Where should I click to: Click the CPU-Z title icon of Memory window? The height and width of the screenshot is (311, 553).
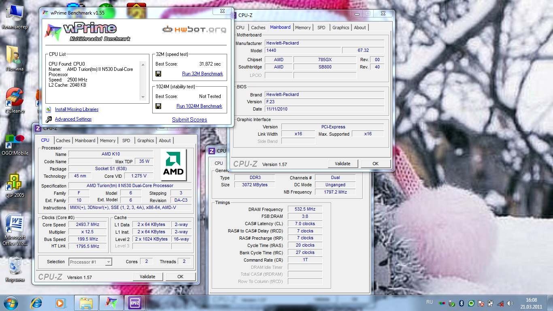point(212,151)
